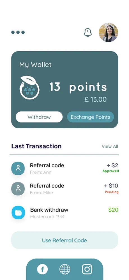Tap the grey person icon for Mike's referral
Screen dimensions: 129x280
pyautogui.click(x=18, y=189)
